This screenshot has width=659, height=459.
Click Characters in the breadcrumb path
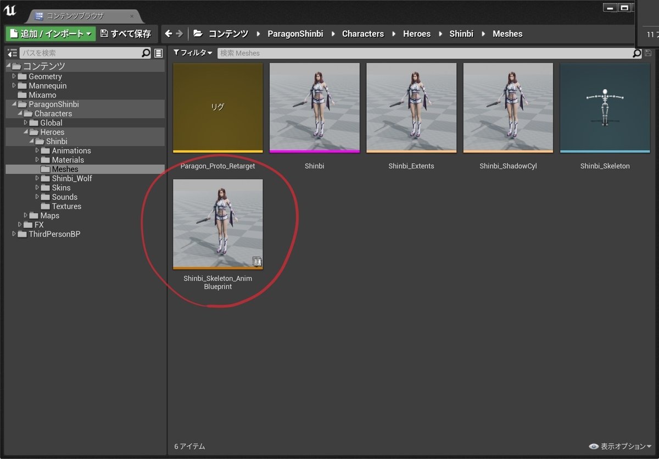tap(362, 34)
